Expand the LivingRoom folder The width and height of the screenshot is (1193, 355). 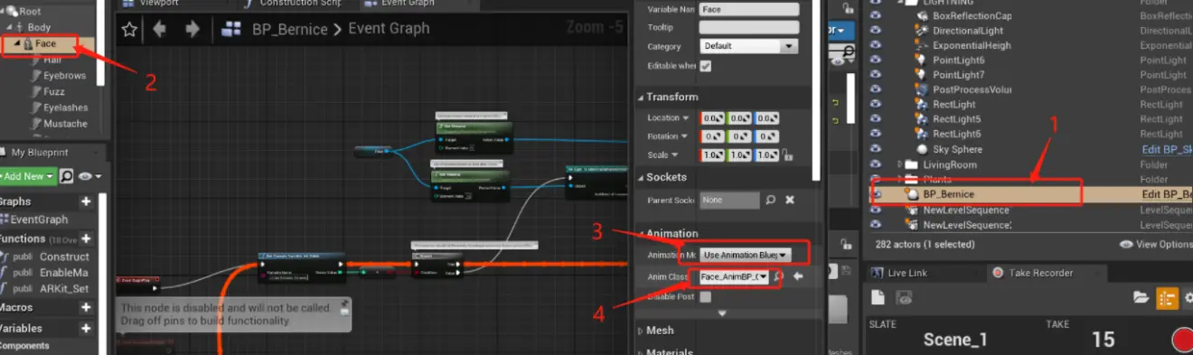click(900, 164)
